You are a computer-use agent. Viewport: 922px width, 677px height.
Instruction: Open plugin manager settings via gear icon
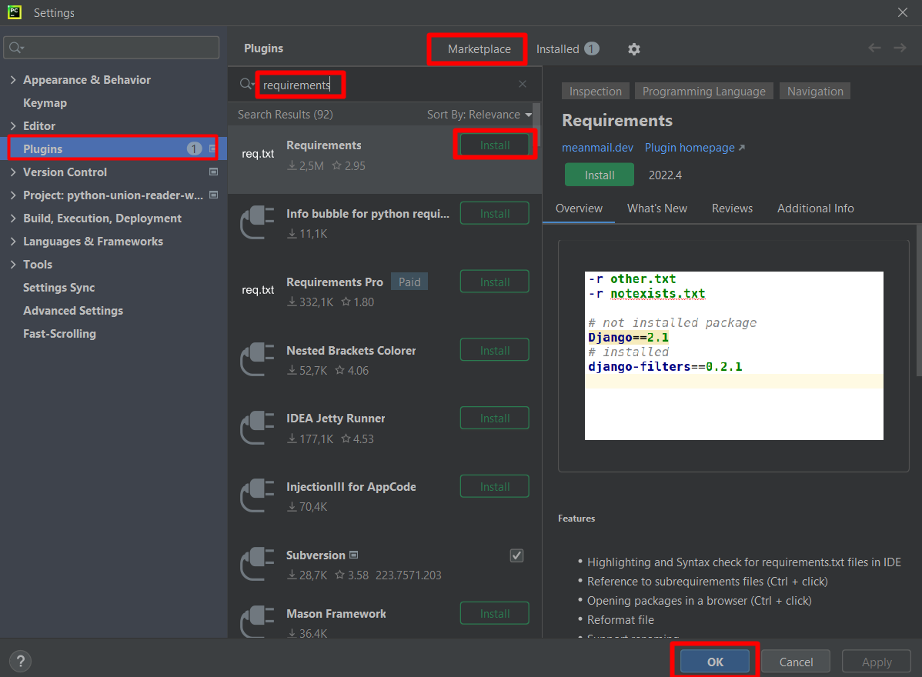633,48
